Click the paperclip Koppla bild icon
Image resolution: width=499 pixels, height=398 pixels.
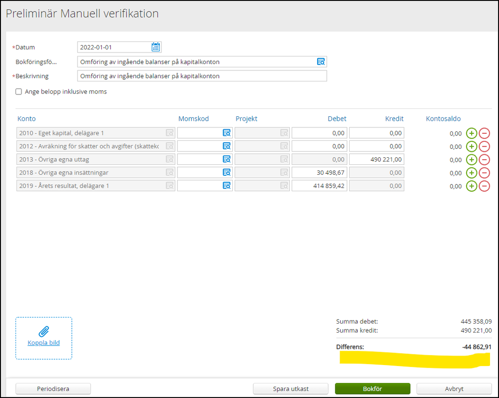click(44, 331)
